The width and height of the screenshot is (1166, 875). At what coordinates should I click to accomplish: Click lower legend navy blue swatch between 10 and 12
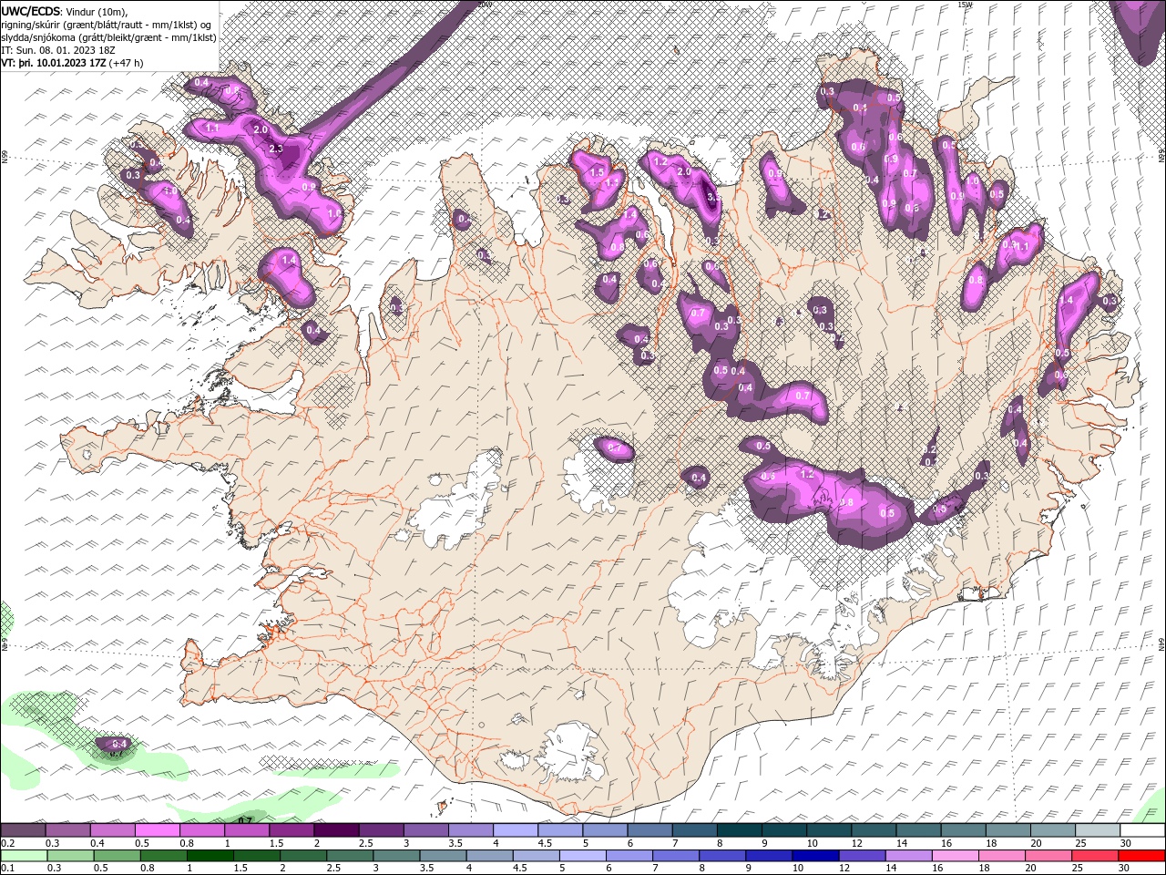(816, 856)
